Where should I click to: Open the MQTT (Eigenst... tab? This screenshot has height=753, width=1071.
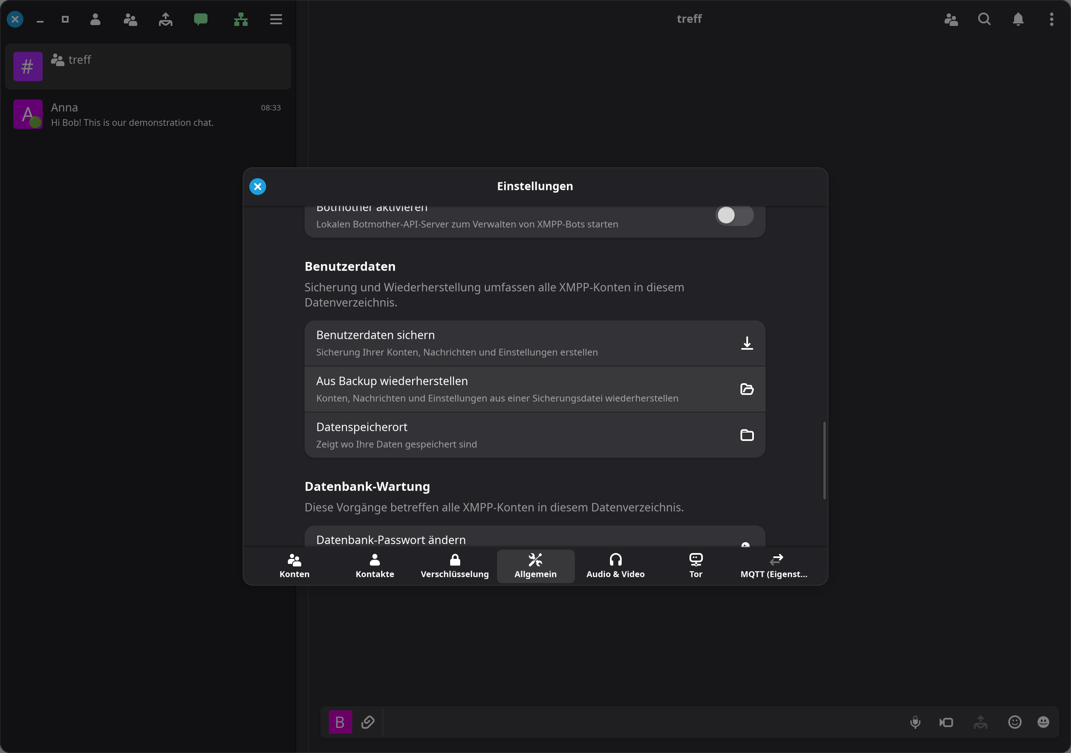pos(774,566)
